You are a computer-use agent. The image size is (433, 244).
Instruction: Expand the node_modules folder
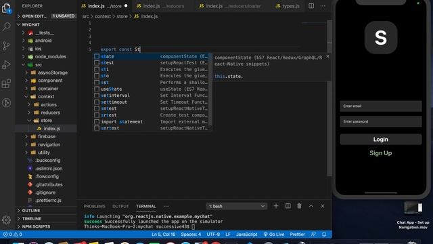click(46, 57)
